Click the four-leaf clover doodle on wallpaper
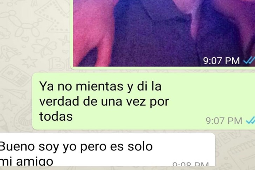255x170 pixels. [x=43, y=47]
